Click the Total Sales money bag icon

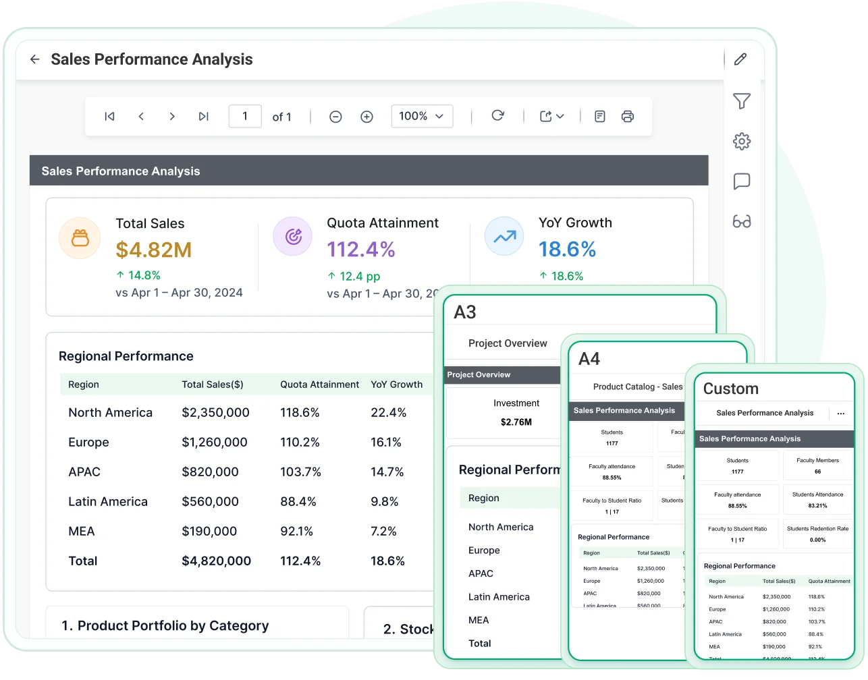click(x=80, y=238)
